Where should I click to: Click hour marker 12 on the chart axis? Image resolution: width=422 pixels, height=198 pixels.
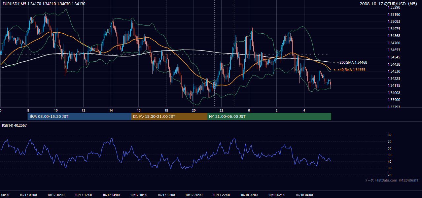click(83, 111)
